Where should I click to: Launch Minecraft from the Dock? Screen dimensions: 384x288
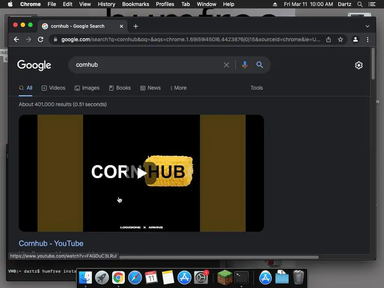225,277
